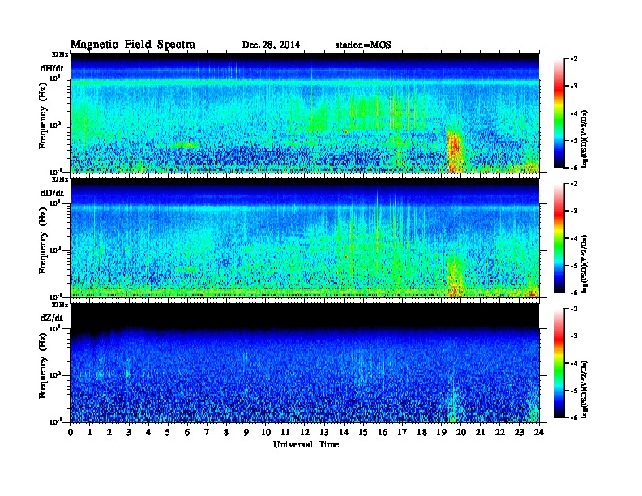Click the 32Hz label above dZ/dt panel
This screenshot has height=496, width=642.
pyautogui.click(x=59, y=305)
